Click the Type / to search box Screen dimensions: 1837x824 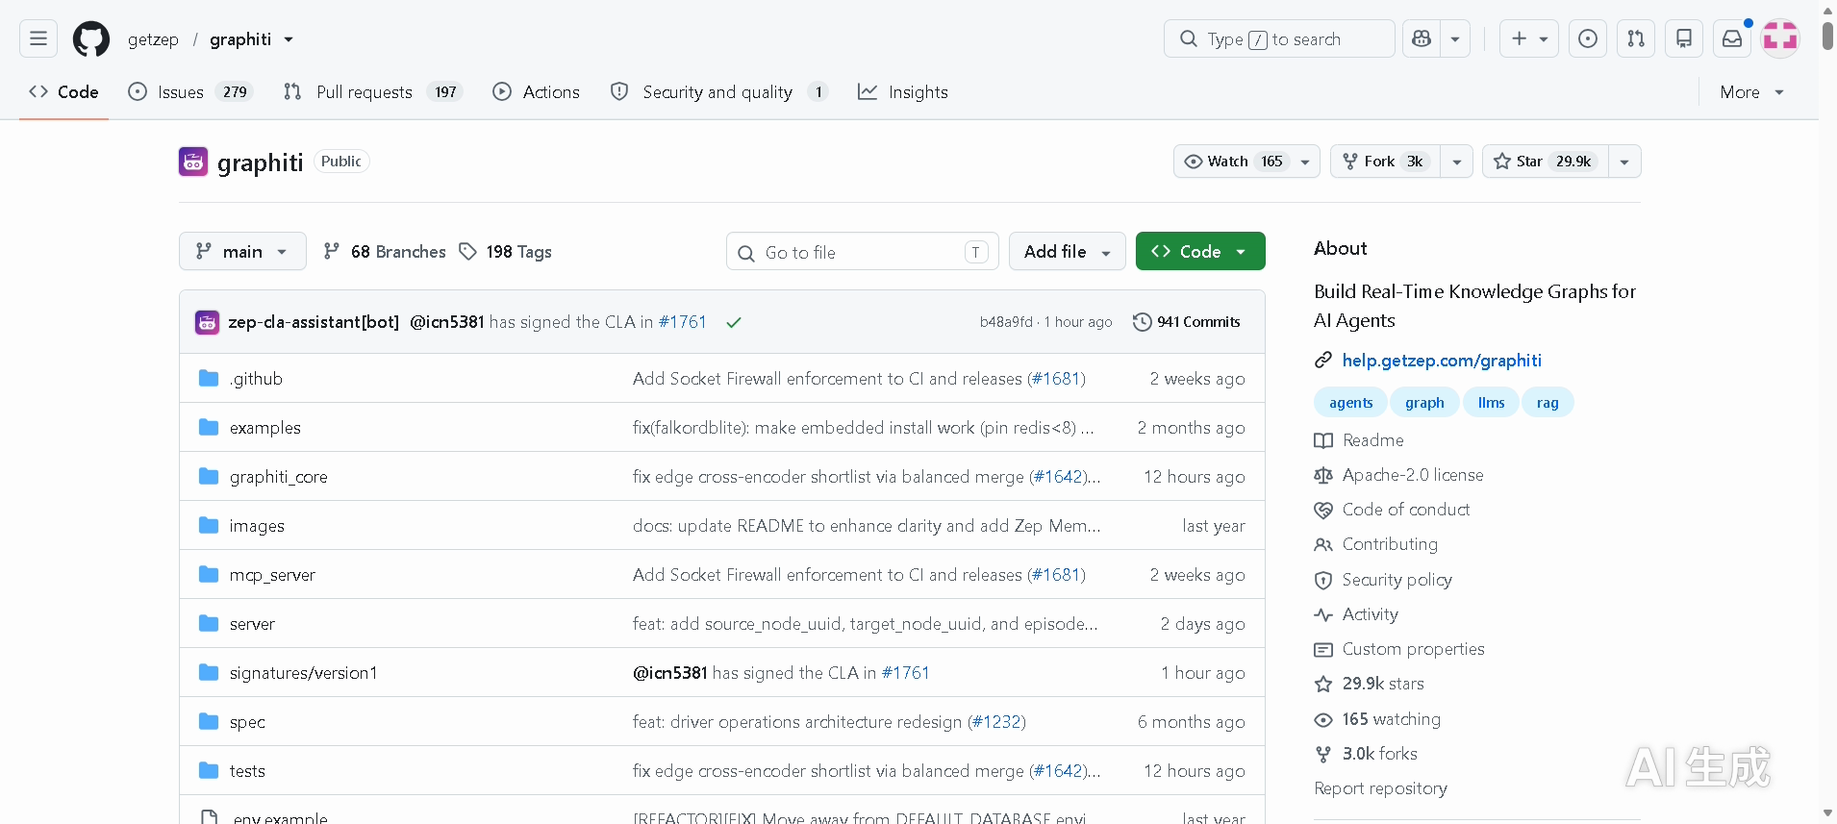pyautogui.click(x=1279, y=38)
